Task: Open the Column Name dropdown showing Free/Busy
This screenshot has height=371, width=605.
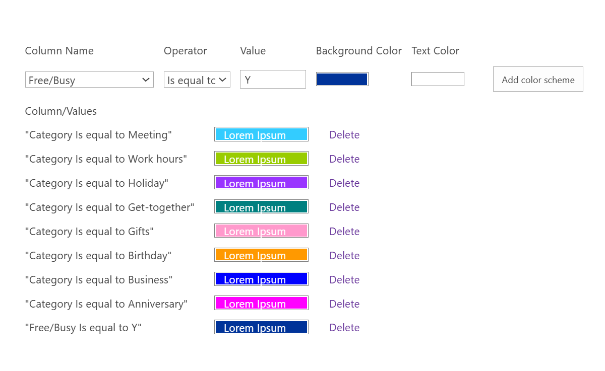Action: pyautogui.click(x=89, y=80)
